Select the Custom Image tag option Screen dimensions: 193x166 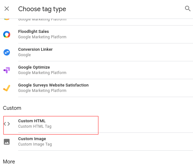pyautogui.click(x=32, y=139)
